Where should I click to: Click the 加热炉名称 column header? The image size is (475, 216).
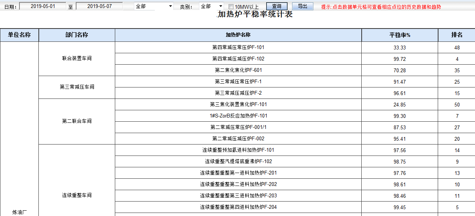[238, 35]
